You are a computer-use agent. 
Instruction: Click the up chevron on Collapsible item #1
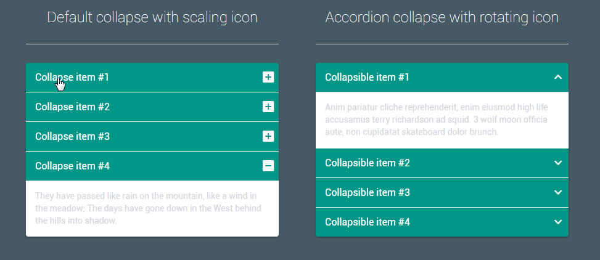[558, 77]
